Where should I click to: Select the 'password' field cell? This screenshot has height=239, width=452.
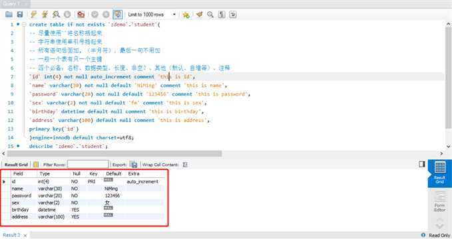pyautogui.click(x=21, y=196)
